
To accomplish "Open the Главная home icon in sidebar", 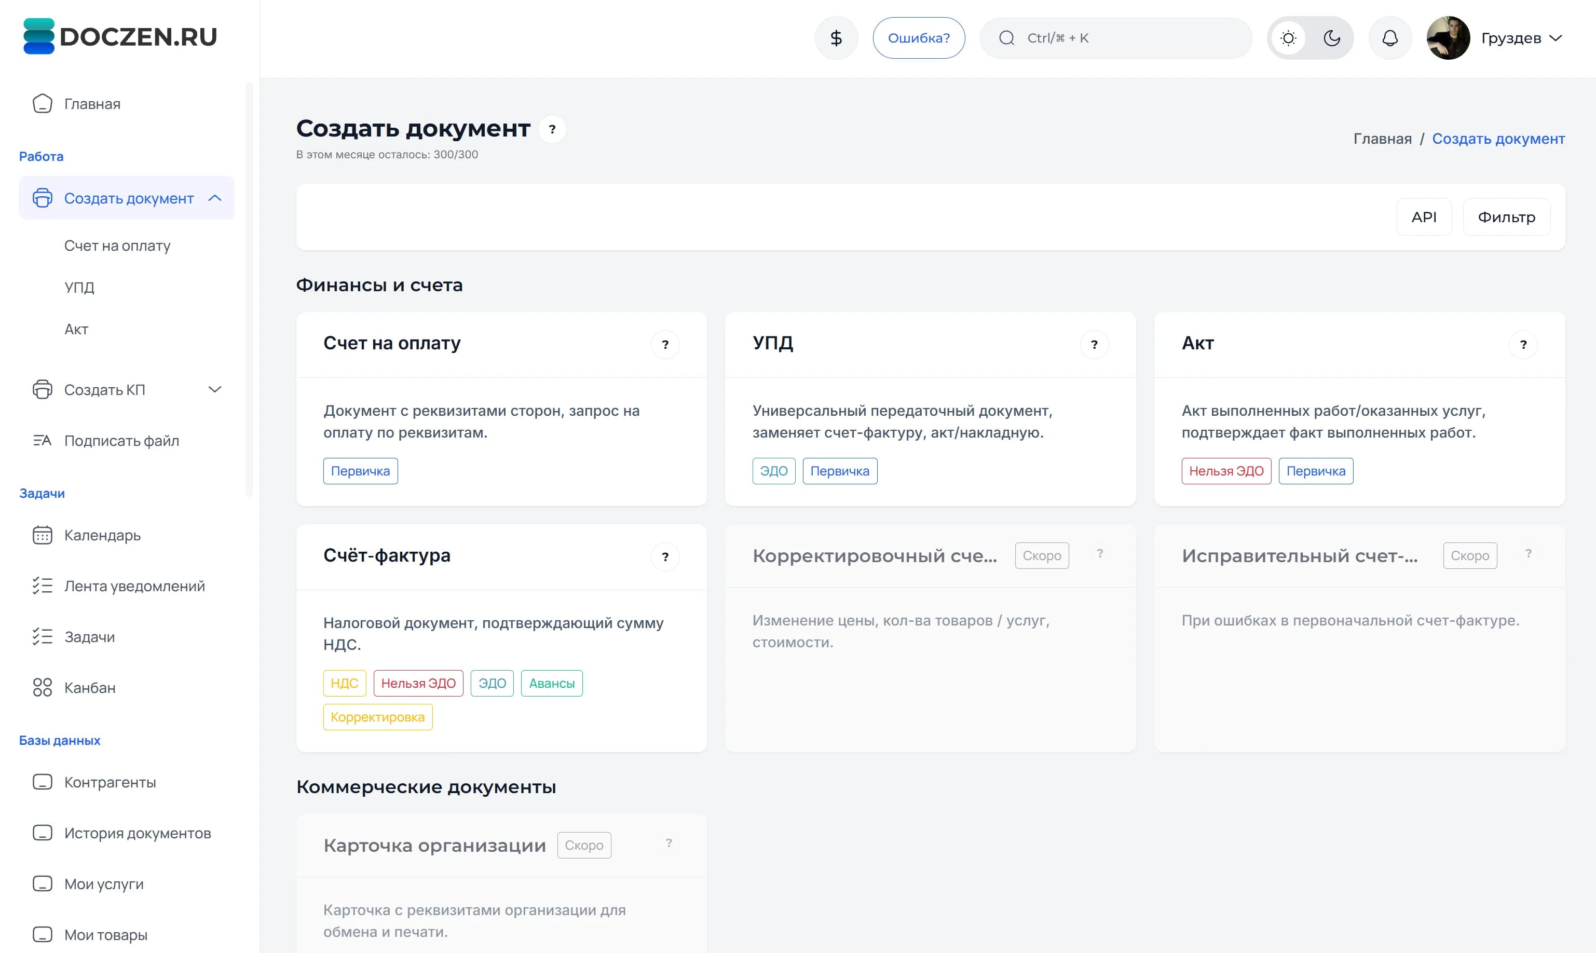I will 43,103.
